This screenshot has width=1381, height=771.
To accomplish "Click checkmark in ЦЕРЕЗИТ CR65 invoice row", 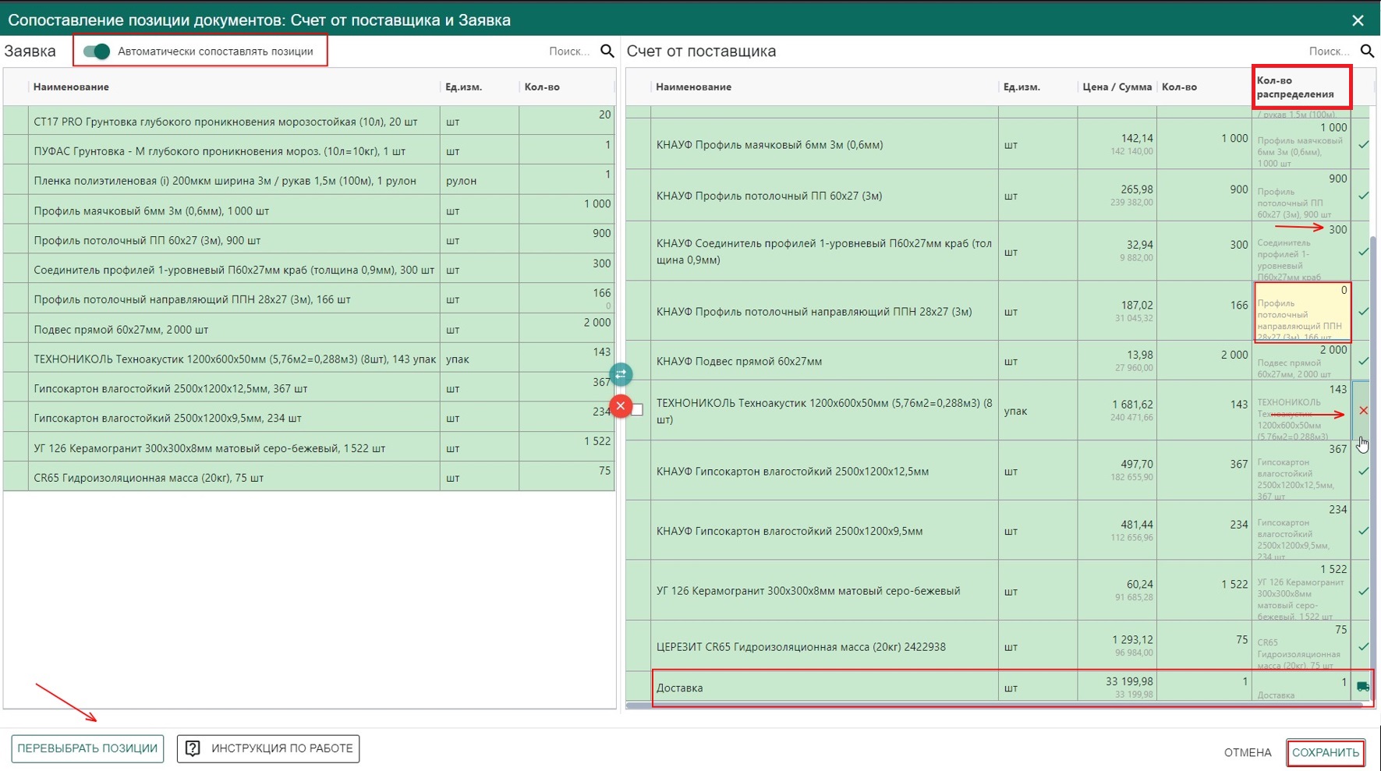I will (x=1363, y=646).
